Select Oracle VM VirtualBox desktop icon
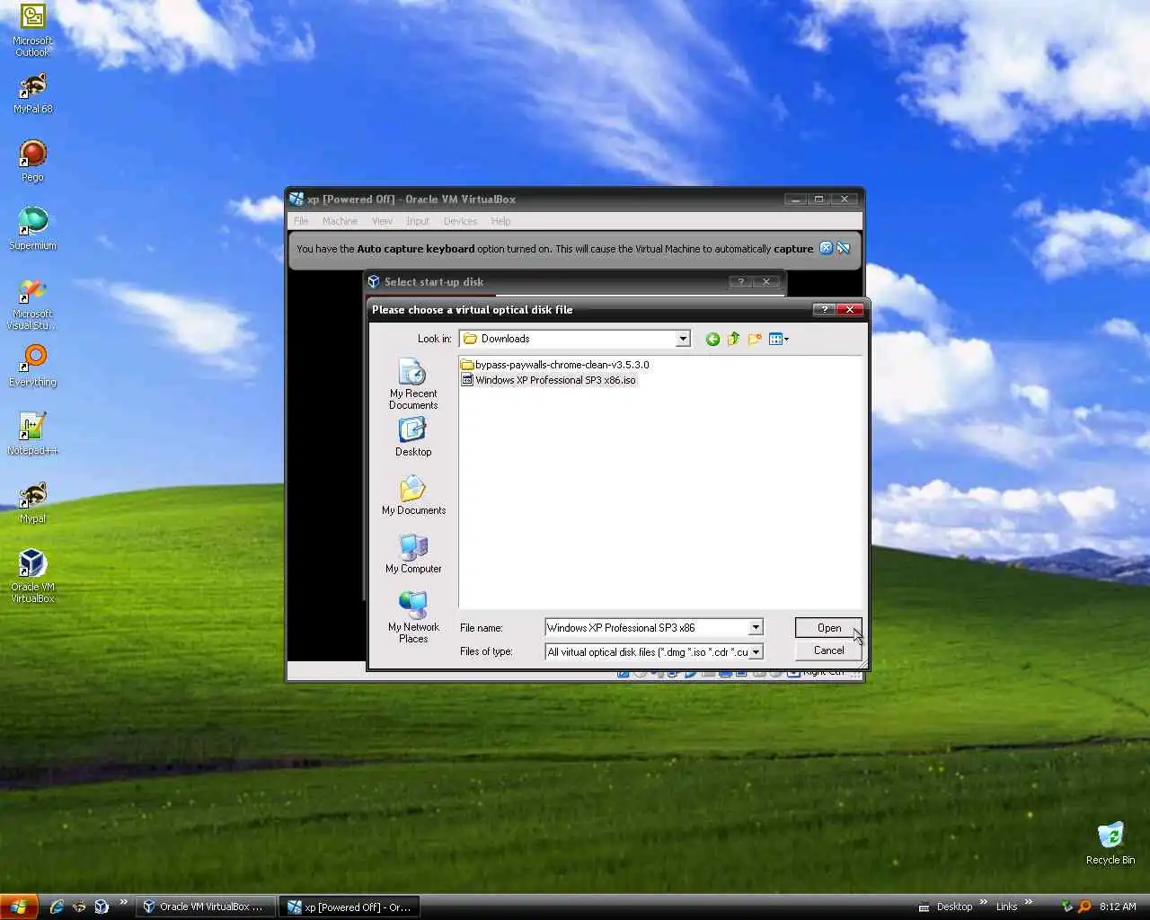1150x920 pixels. coord(32,576)
